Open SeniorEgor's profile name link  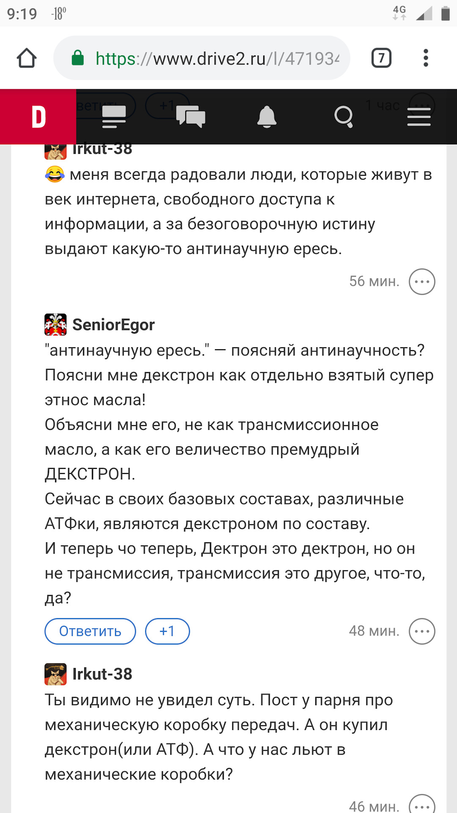pyautogui.click(x=113, y=325)
